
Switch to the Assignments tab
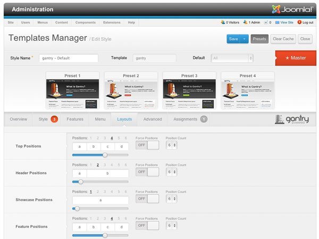[186, 119]
